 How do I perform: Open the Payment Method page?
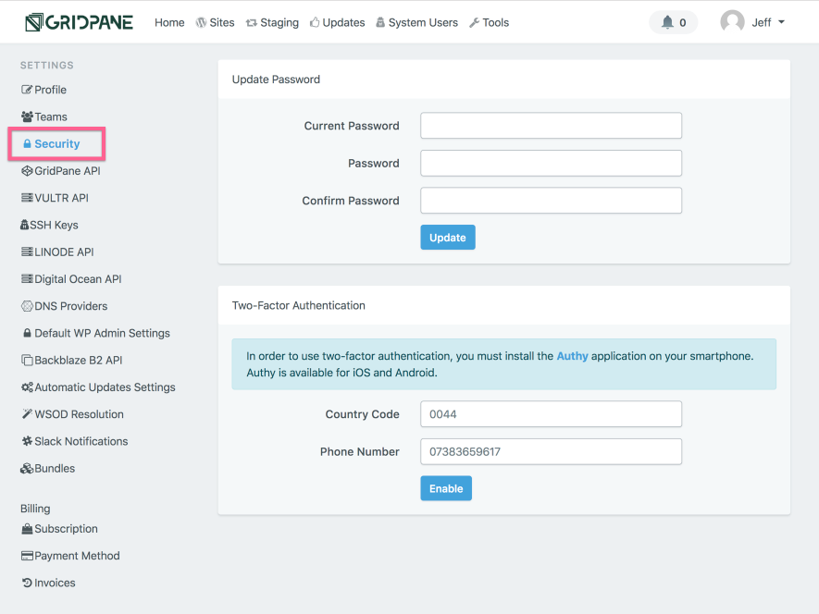point(70,556)
